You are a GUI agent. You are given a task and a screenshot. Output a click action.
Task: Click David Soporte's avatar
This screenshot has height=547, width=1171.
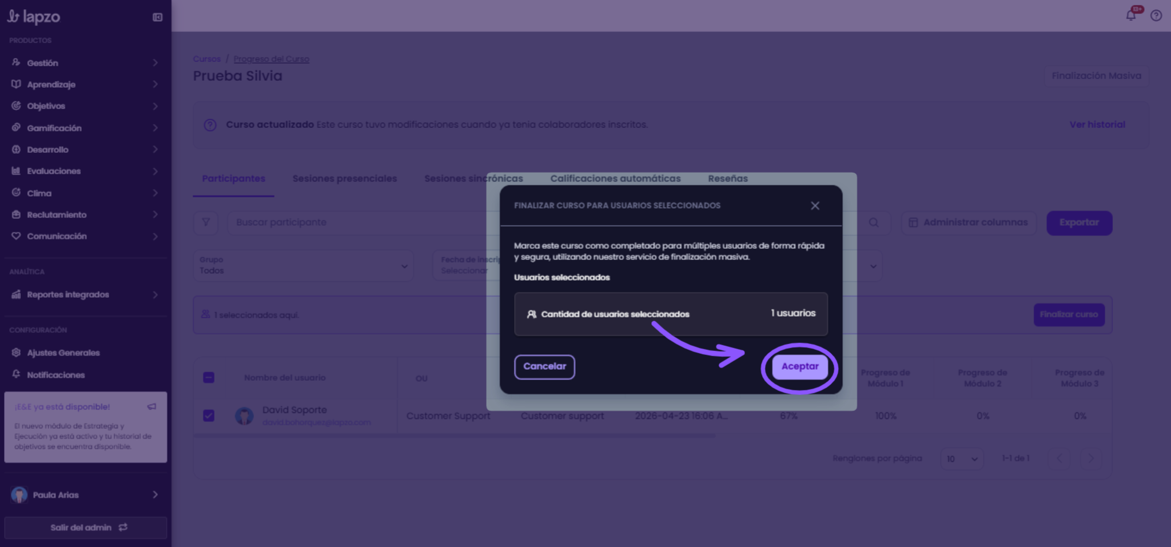click(x=244, y=416)
